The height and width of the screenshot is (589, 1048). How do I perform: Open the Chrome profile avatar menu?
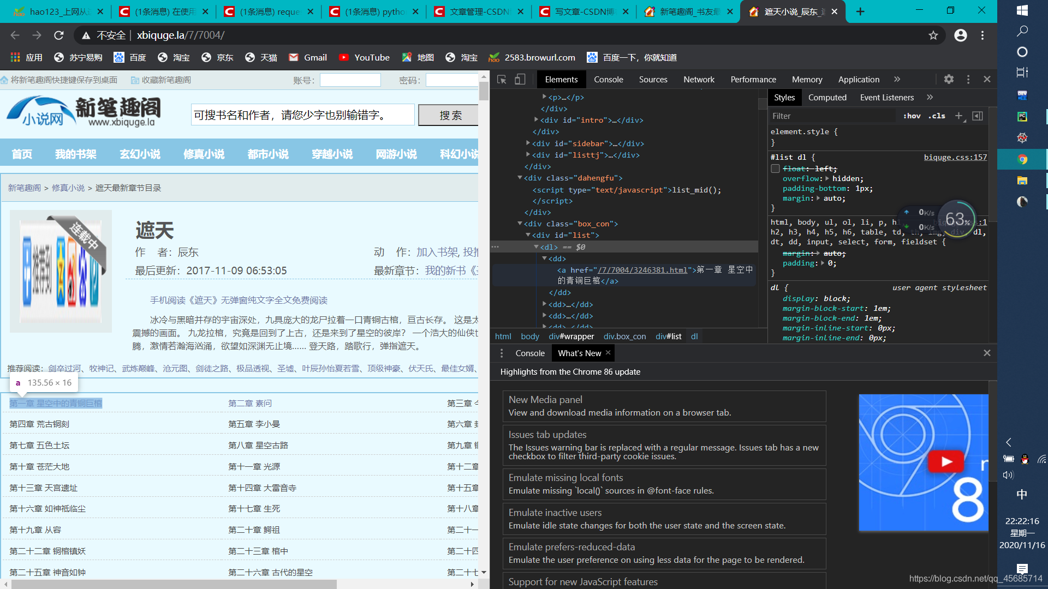click(x=961, y=35)
